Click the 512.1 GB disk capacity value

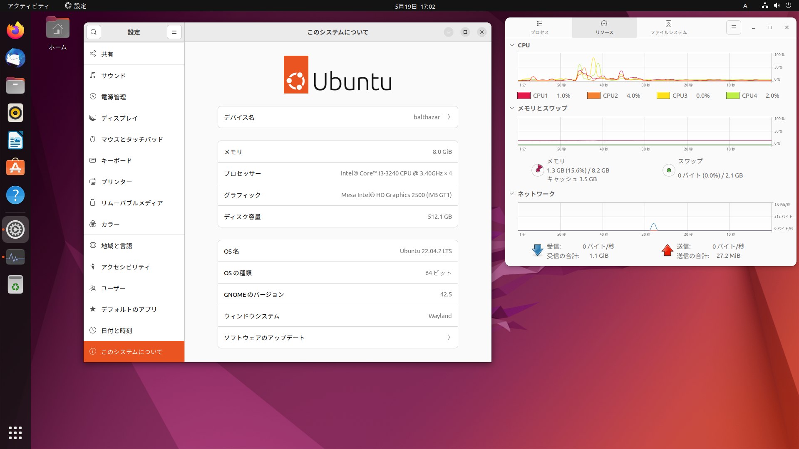click(439, 217)
